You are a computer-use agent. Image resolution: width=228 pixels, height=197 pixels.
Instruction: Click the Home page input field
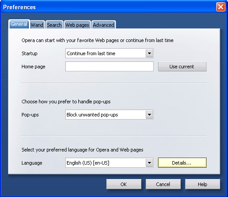pyautogui.click(x=109, y=67)
